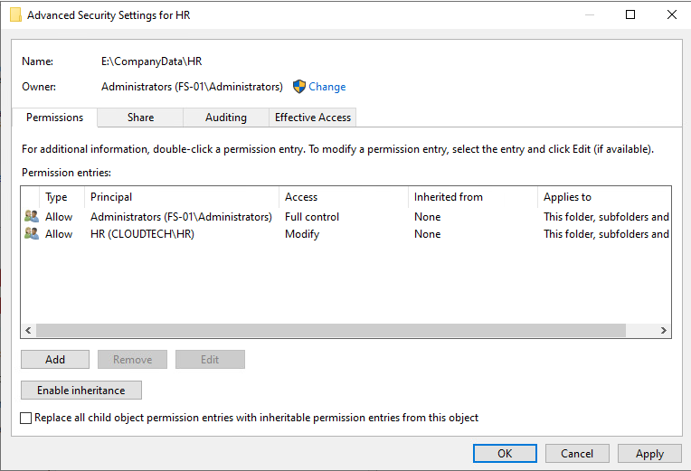Open the Auditing tab
This screenshot has height=471, width=691.
[226, 118]
